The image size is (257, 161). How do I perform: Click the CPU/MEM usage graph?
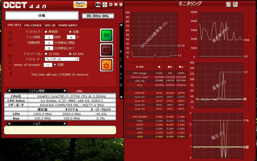click(x=154, y=35)
